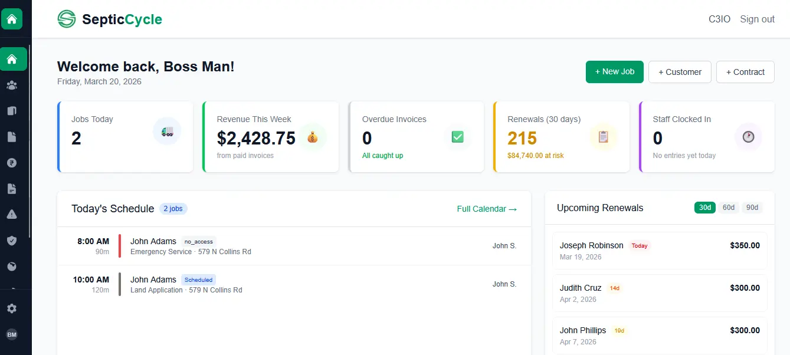
Task: Open the C3IO menu in the top bar
Action: coord(719,18)
